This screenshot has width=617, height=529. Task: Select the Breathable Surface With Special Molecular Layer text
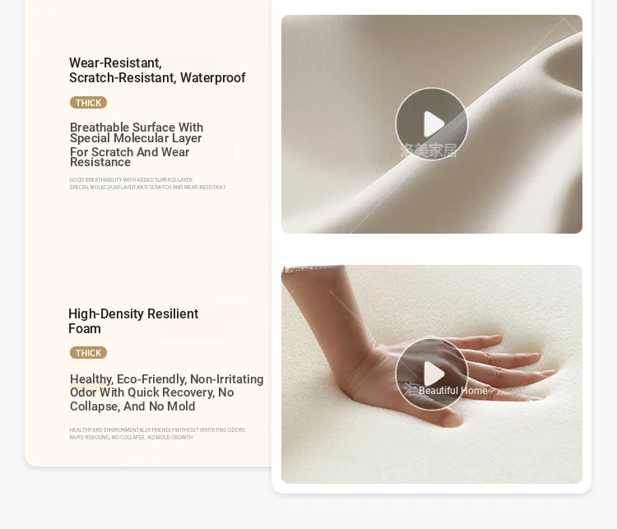(x=137, y=132)
